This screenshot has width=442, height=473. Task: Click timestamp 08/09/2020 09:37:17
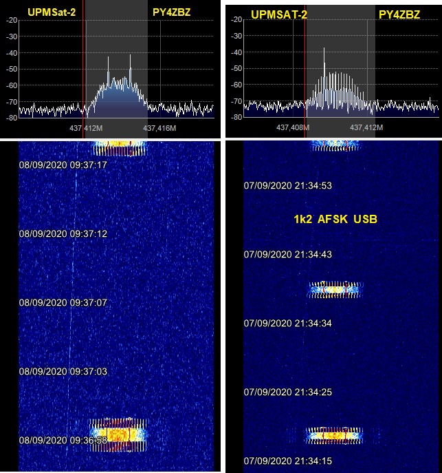(x=63, y=165)
